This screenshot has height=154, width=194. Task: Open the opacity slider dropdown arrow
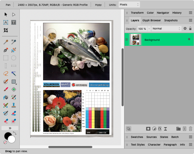[x=149, y=29]
